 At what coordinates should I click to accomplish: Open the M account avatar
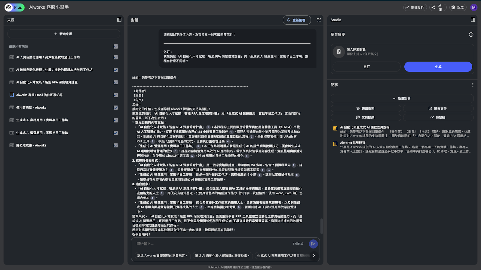click(x=474, y=8)
